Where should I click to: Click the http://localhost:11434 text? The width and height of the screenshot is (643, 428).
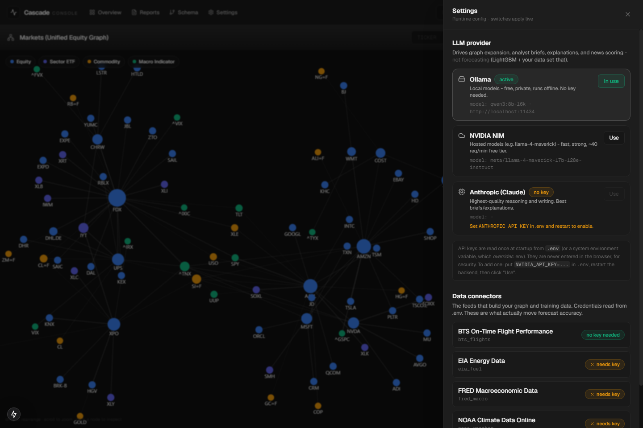(502, 111)
